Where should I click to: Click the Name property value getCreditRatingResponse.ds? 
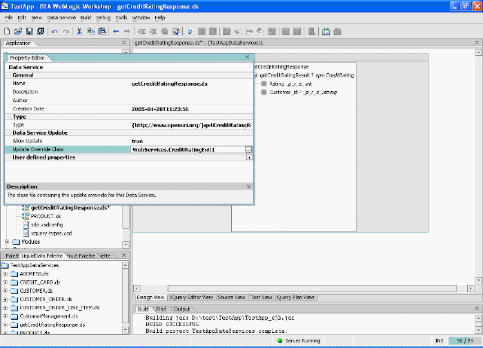169,84
